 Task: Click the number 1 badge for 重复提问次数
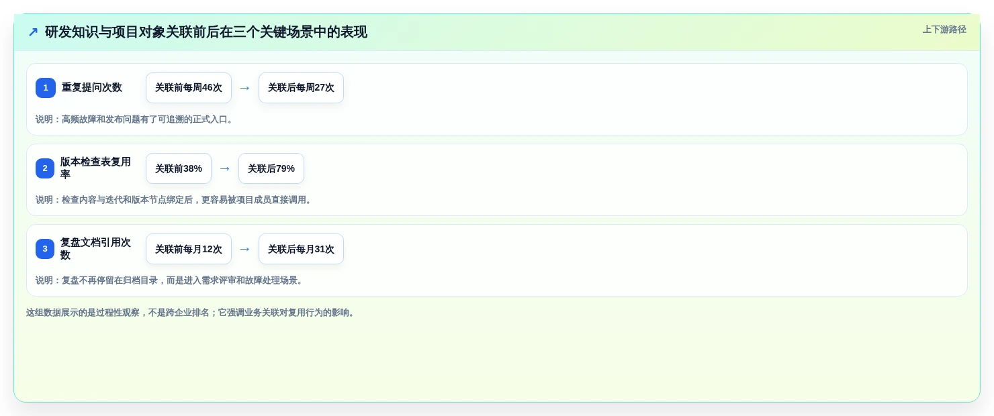[x=46, y=88]
